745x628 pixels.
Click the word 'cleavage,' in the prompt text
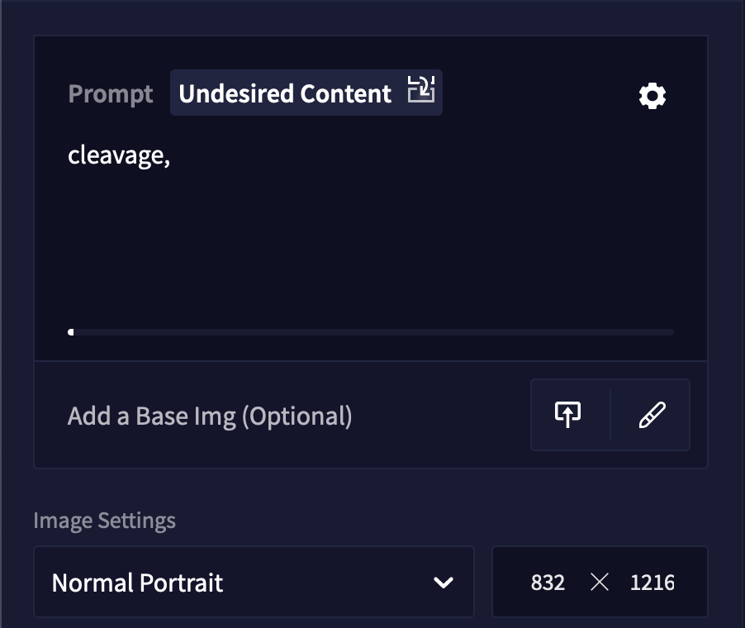point(119,156)
